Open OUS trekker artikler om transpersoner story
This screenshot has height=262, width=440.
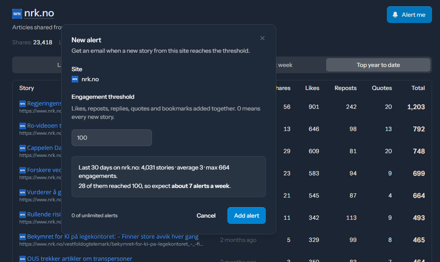tap(80, 258)
